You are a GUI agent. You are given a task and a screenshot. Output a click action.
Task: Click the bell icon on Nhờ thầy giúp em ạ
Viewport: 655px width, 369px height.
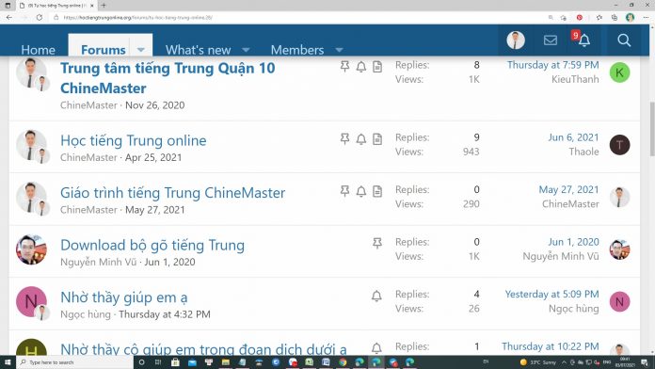click(x=376, y=296)
